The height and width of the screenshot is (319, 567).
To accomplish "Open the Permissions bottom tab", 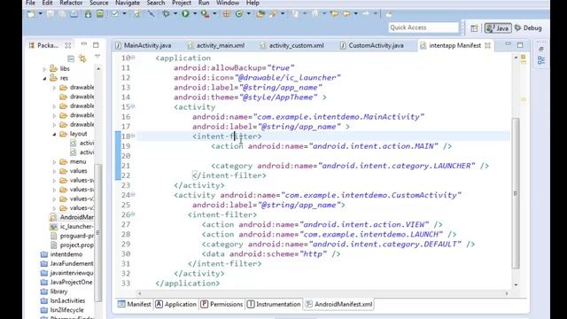I will [221, 305].
